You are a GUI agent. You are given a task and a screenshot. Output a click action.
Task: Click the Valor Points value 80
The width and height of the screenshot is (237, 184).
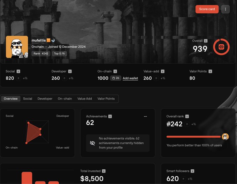[192, 78]
